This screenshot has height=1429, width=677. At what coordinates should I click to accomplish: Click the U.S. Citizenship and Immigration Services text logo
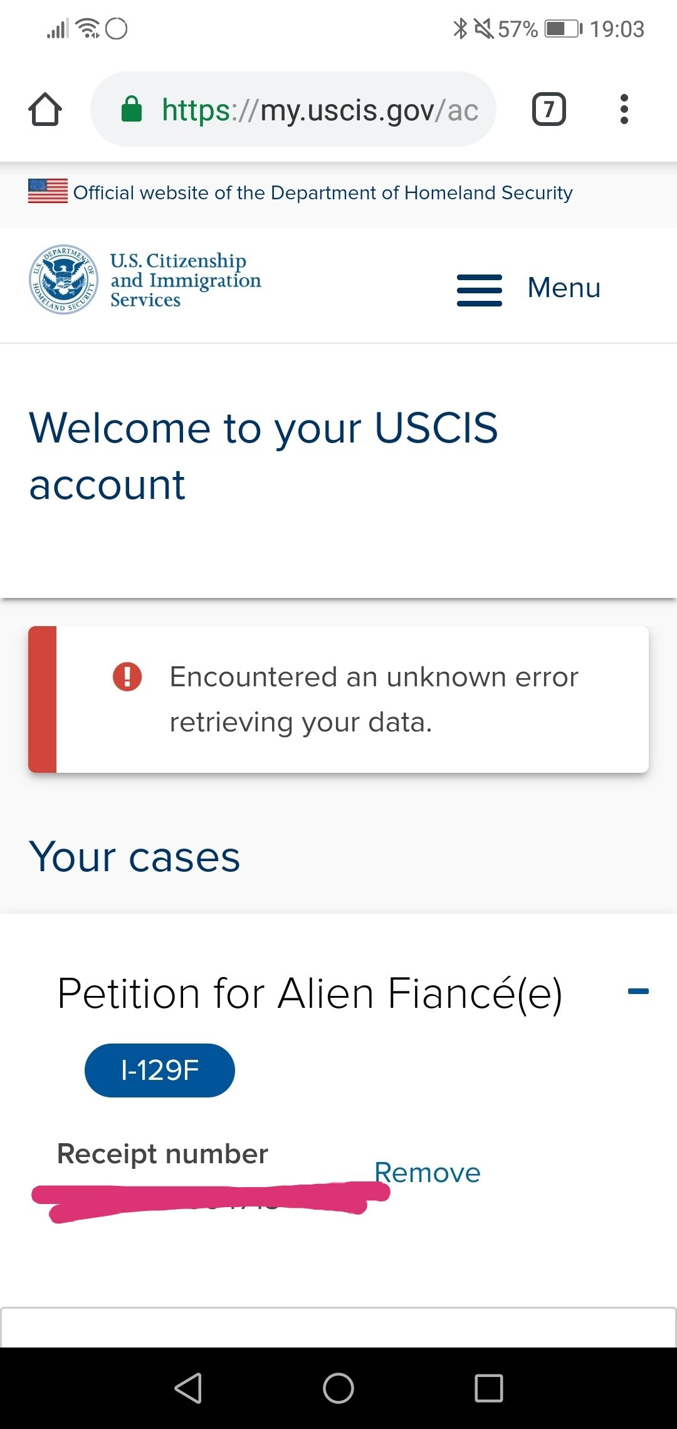pyautogui.click(x=186, y=280)
